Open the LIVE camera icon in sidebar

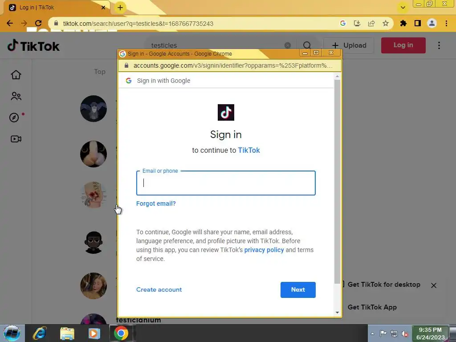pyautogui.click(x=16, y=139)
